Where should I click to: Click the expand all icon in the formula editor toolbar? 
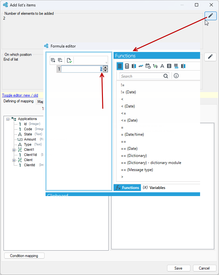point(53,60)
